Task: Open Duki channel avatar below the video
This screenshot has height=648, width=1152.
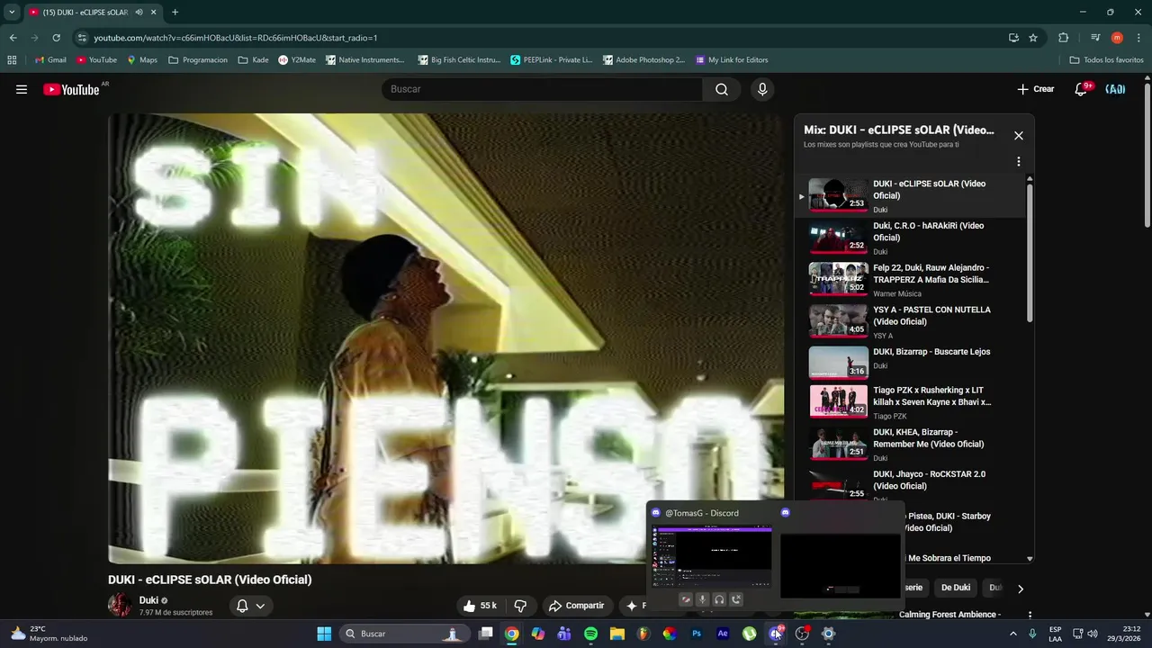Action: click(x=120, y=605)
